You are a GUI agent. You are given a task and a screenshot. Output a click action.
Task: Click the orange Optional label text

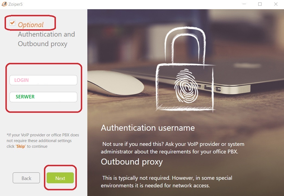[x=31, y=25]
